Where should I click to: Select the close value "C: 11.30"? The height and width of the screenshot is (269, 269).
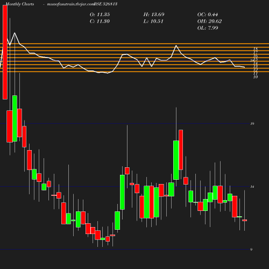coord(100,22)
